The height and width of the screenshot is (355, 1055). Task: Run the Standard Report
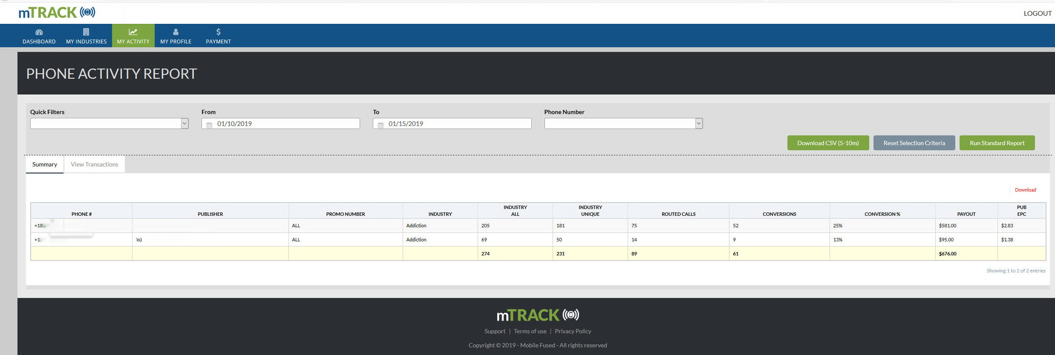997,143
